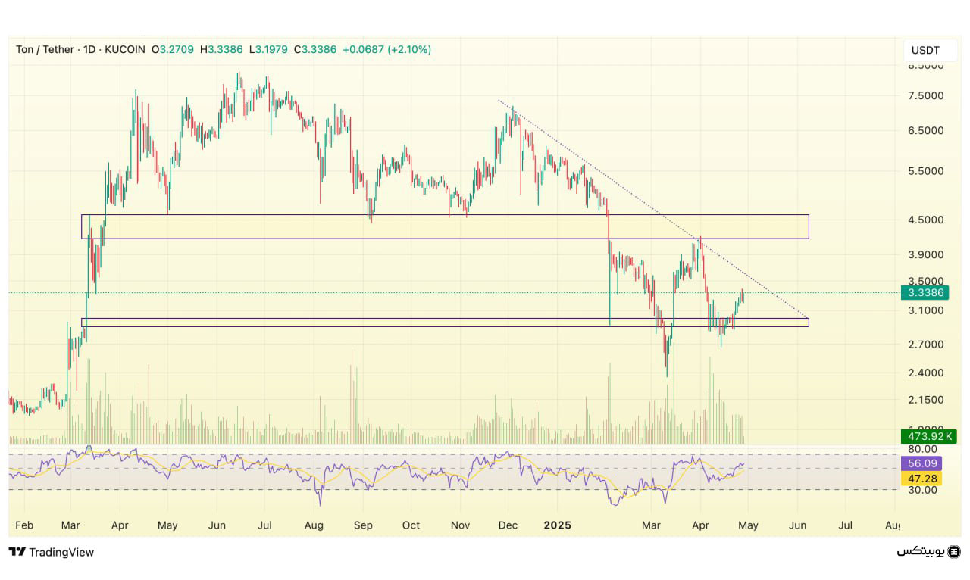Screen dimensions: 970x580
Task: Click the O3.2709 open price value
Action: pos(172,50)
